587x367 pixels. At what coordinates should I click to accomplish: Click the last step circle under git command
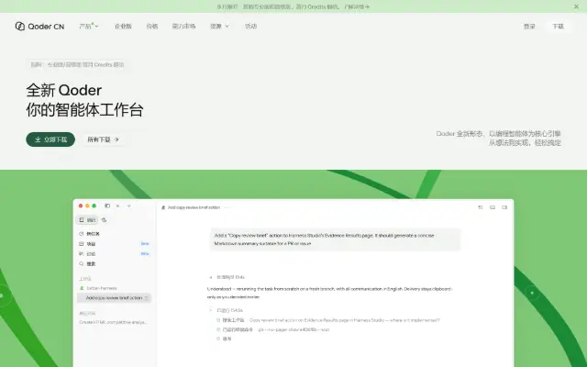point(218,339)
